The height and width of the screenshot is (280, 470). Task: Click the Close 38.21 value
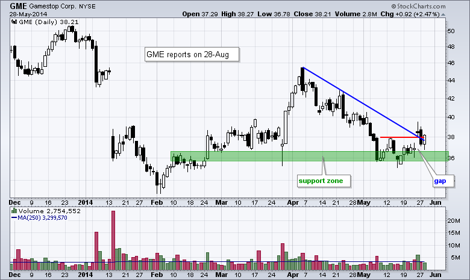pyautogui.click(x=312, y=14)
